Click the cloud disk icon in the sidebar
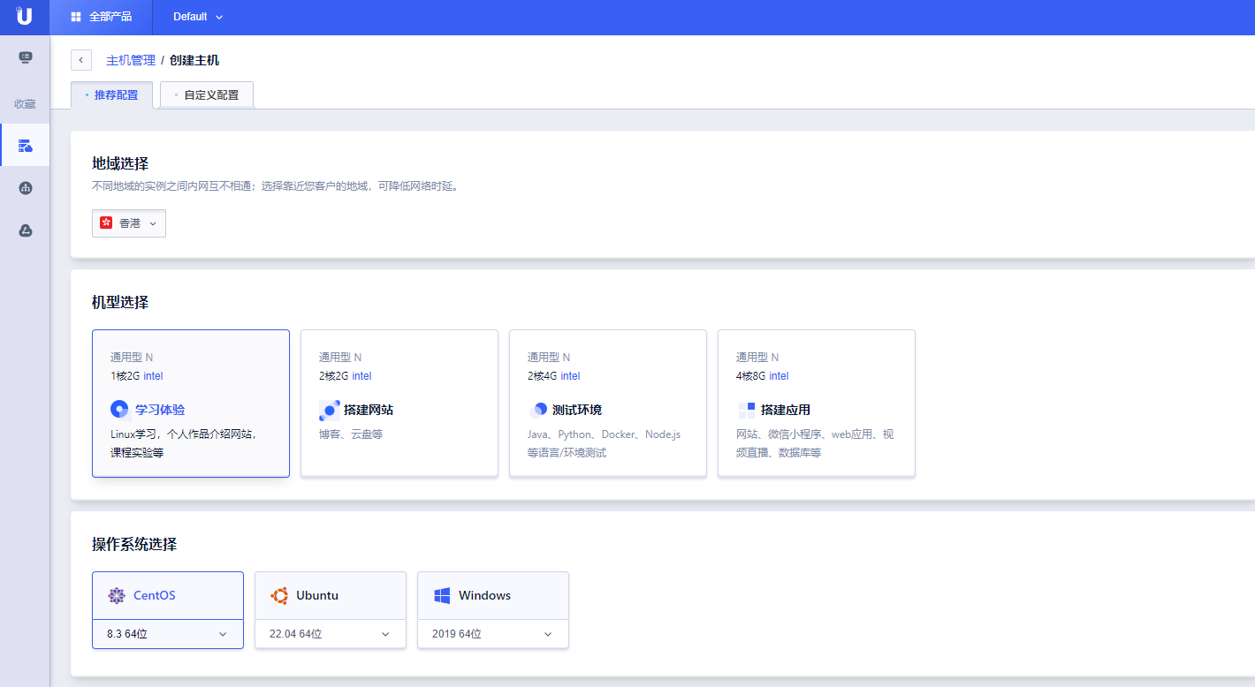The image size is (1255, 687). (25, 230)
